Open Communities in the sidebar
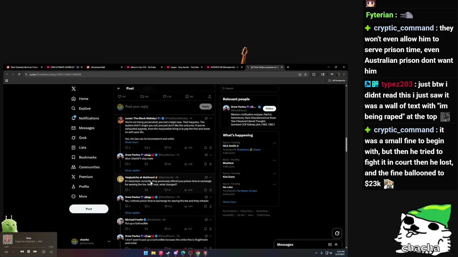458x257 pixels. (86, 167)
